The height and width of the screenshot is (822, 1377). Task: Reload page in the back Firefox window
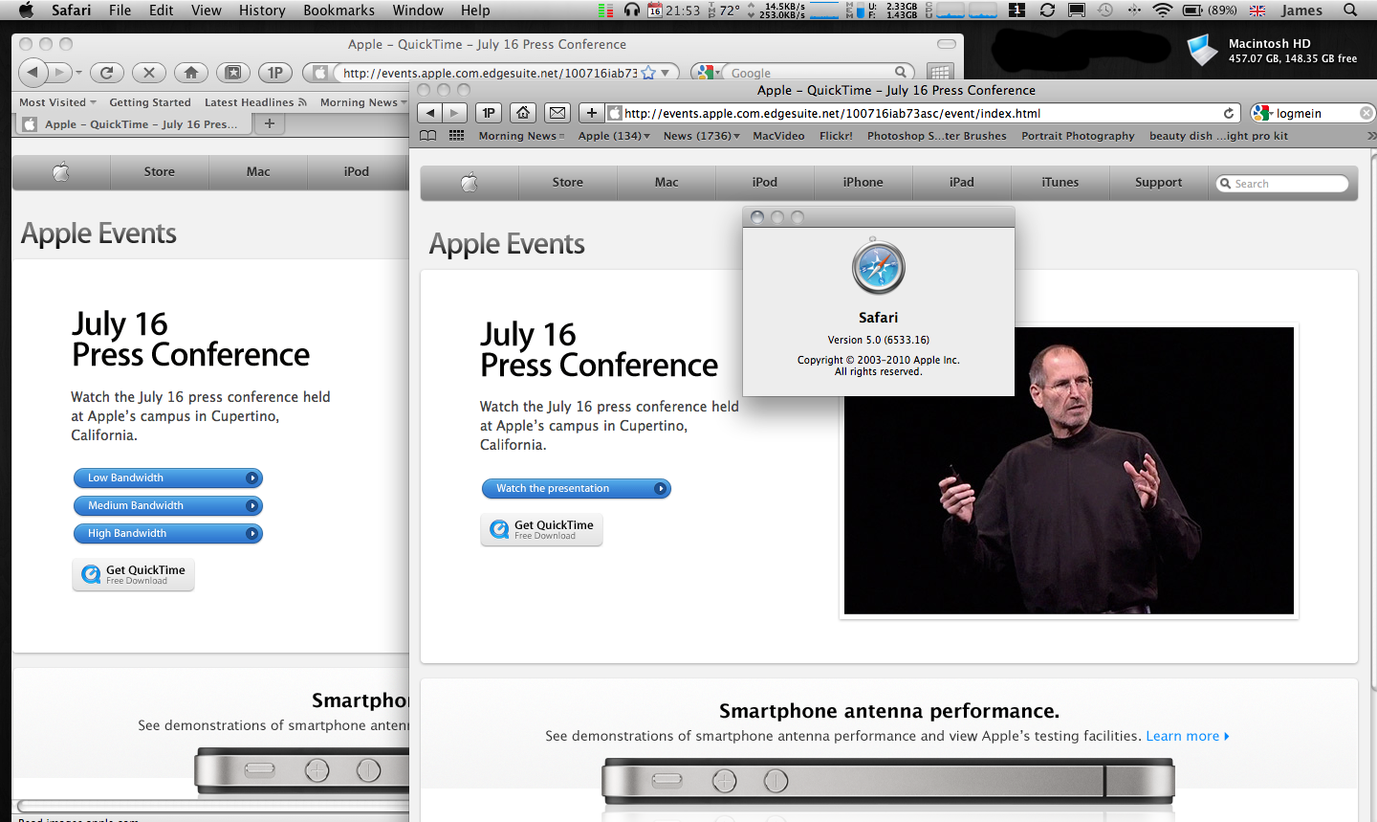pyautogui.click(x=107, y=73)
